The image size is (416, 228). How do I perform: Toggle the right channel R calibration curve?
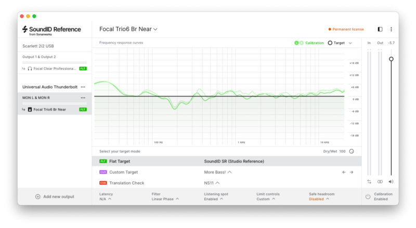[x=302, y=43]
